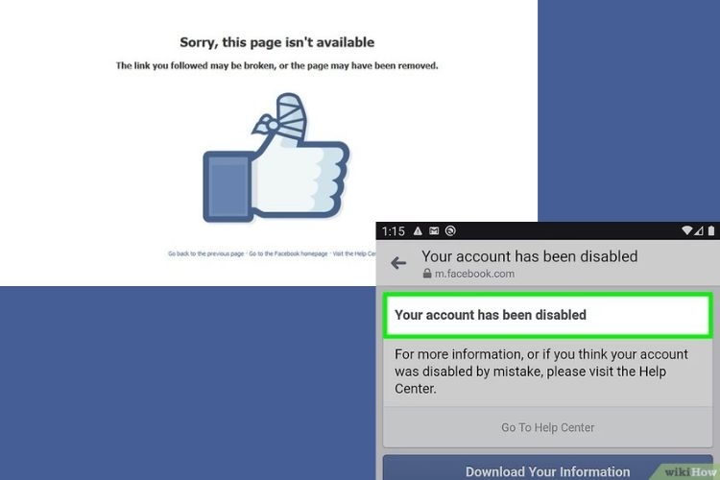Viewport: 720px width, 480px height.
Task: Click the bandaged thumbs-up illustration
Action: point(276,157)
